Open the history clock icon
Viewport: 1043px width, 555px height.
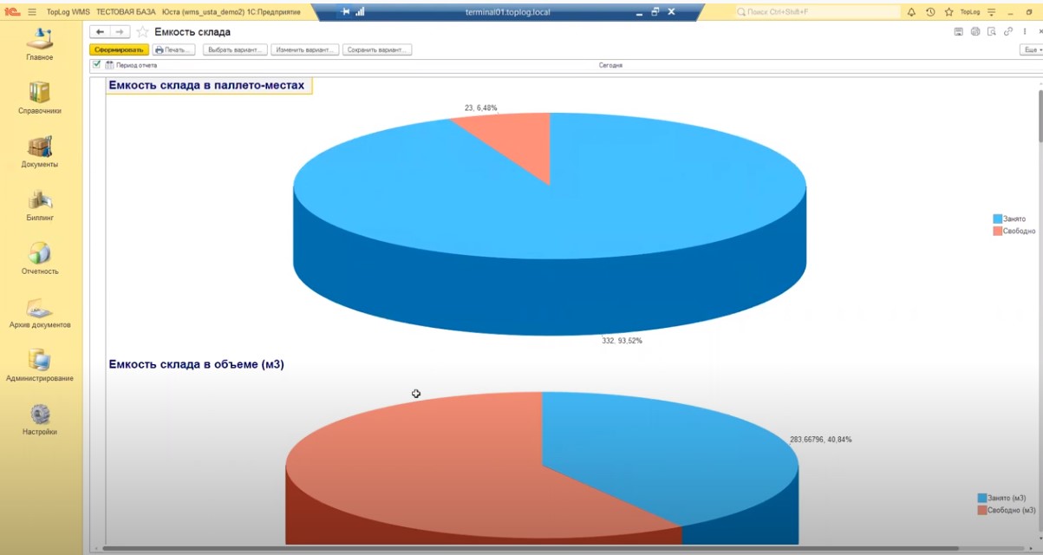[x=930, y=12]
